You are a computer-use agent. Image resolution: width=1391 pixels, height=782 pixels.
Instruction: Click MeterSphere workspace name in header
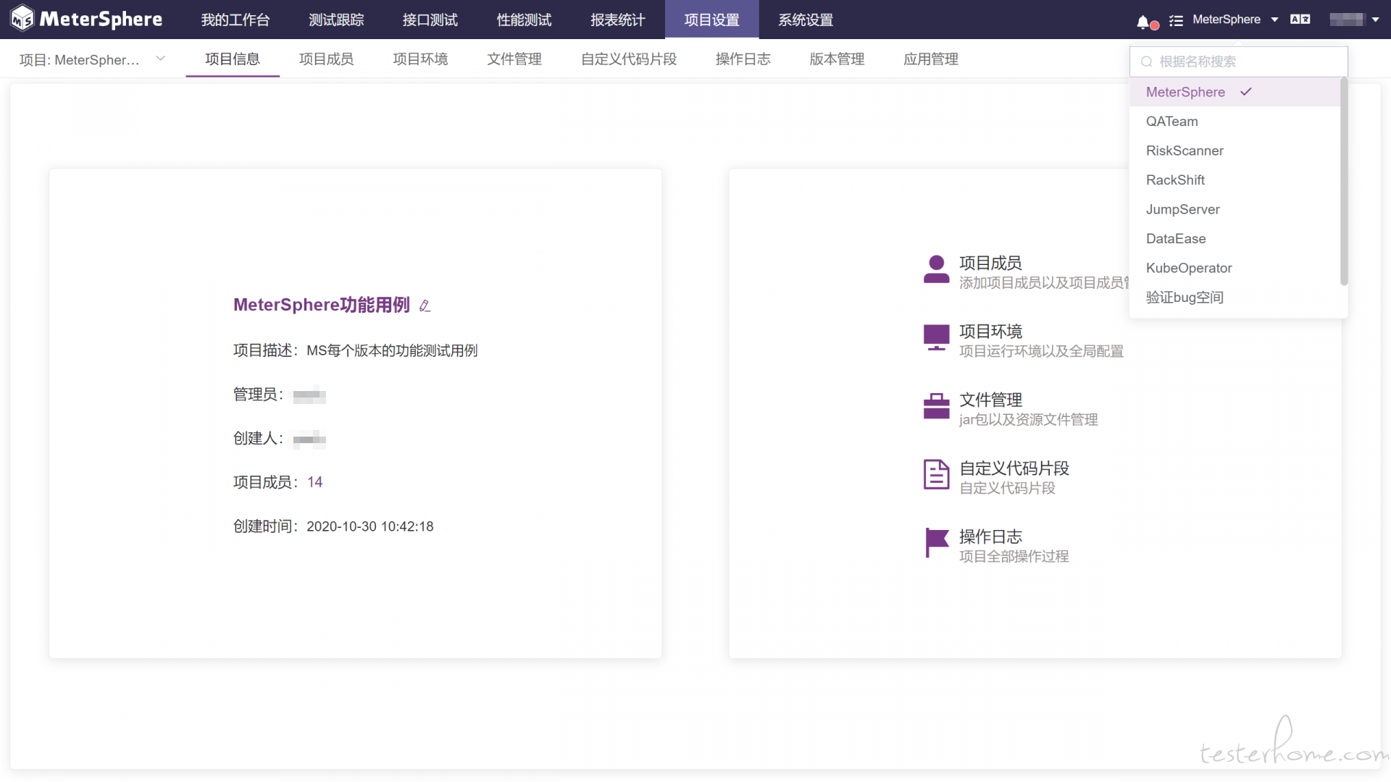(x=1226, y=20)
